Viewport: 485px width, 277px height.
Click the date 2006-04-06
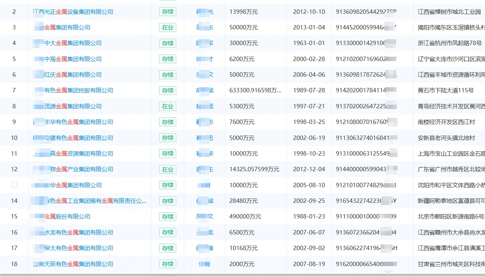pyautogui.click(x=309, y=75)
